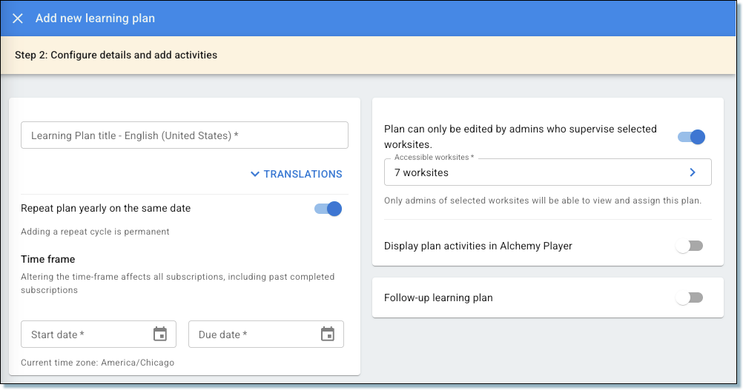Screen dimensions: 743x390
Task: Click the Current time zone America/Chicago text
Action: pyautogui.click(x=98, y=363)
